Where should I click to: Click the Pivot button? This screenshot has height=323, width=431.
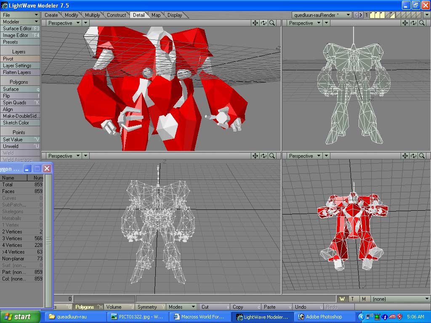pos(20,59)
